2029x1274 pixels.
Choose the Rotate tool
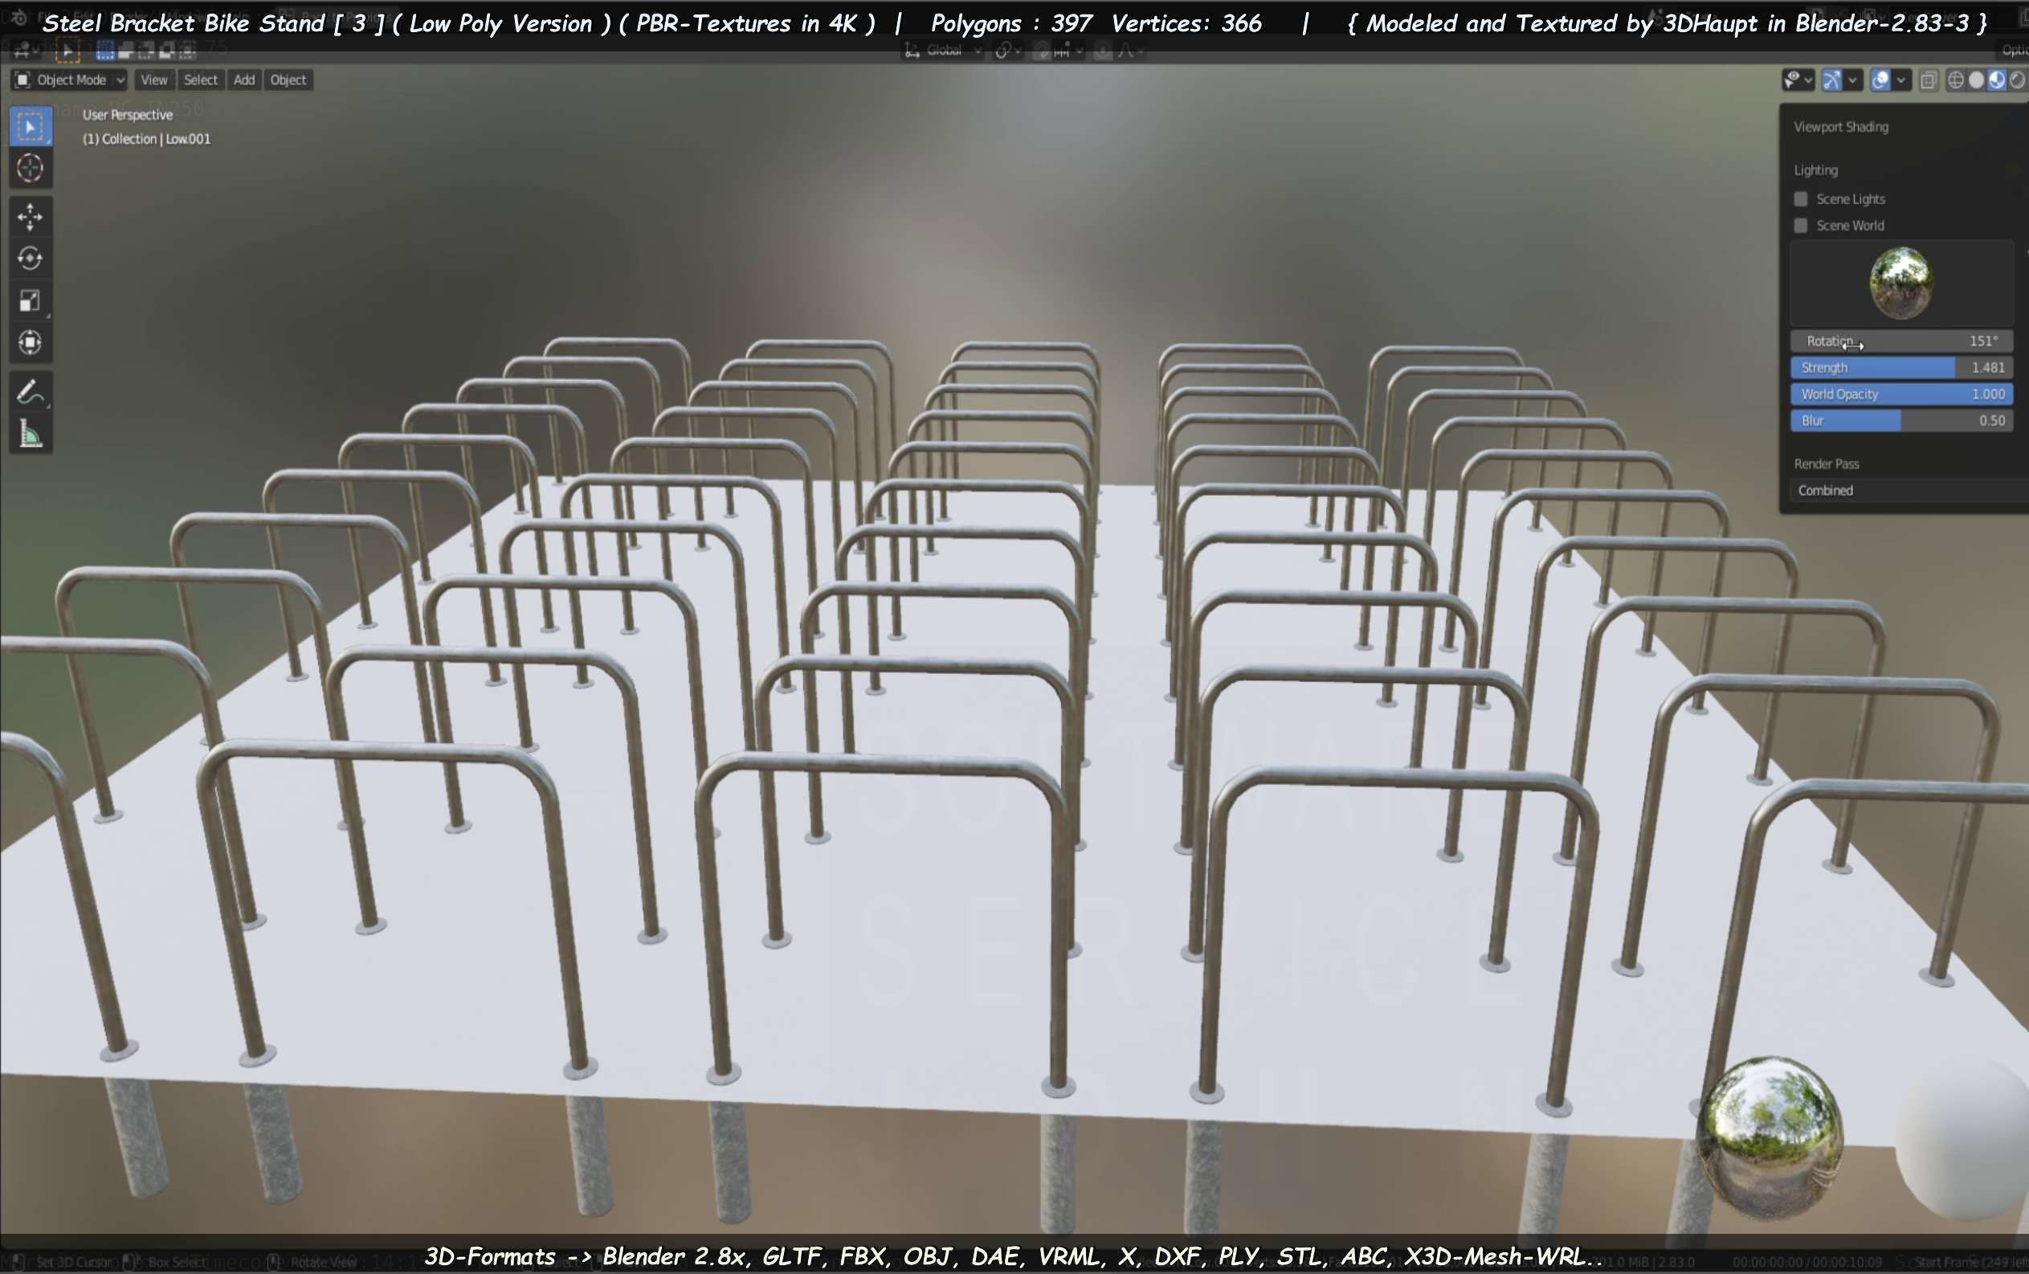click(31, 258)
